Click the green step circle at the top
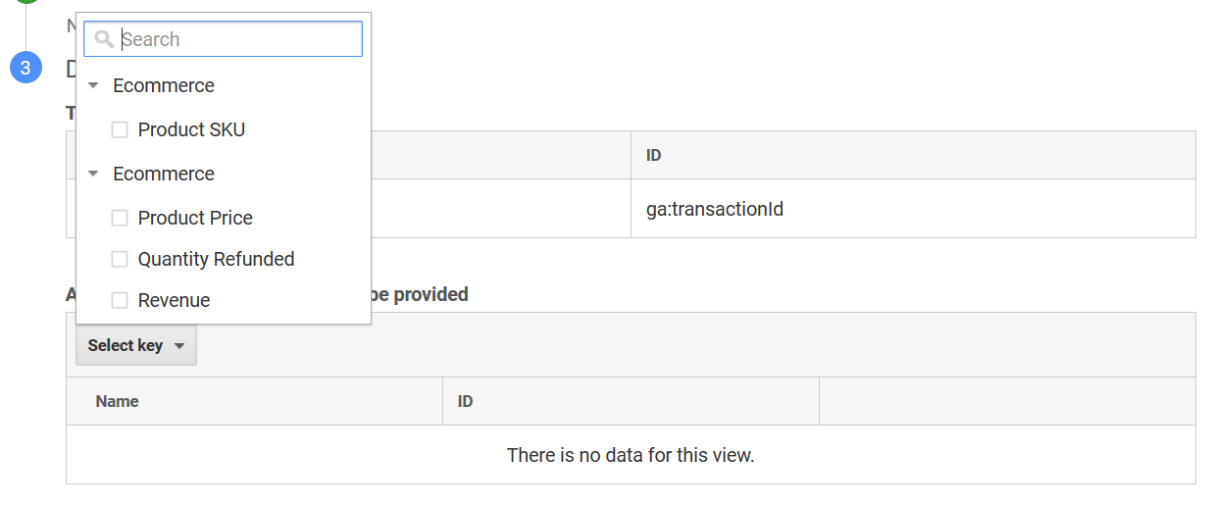This screenshot has height=505, width=1212. 25,2
